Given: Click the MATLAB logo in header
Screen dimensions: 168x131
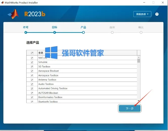Looking at the screenshot, I should [13, 14].
